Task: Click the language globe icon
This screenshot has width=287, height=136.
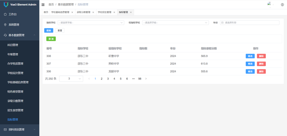Action: pos(282,5)
